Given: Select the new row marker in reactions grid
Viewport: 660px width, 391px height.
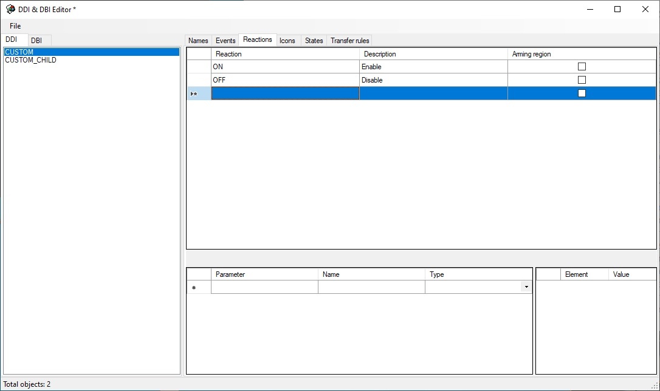Looking at the screenshot, I should coord(198,93).
